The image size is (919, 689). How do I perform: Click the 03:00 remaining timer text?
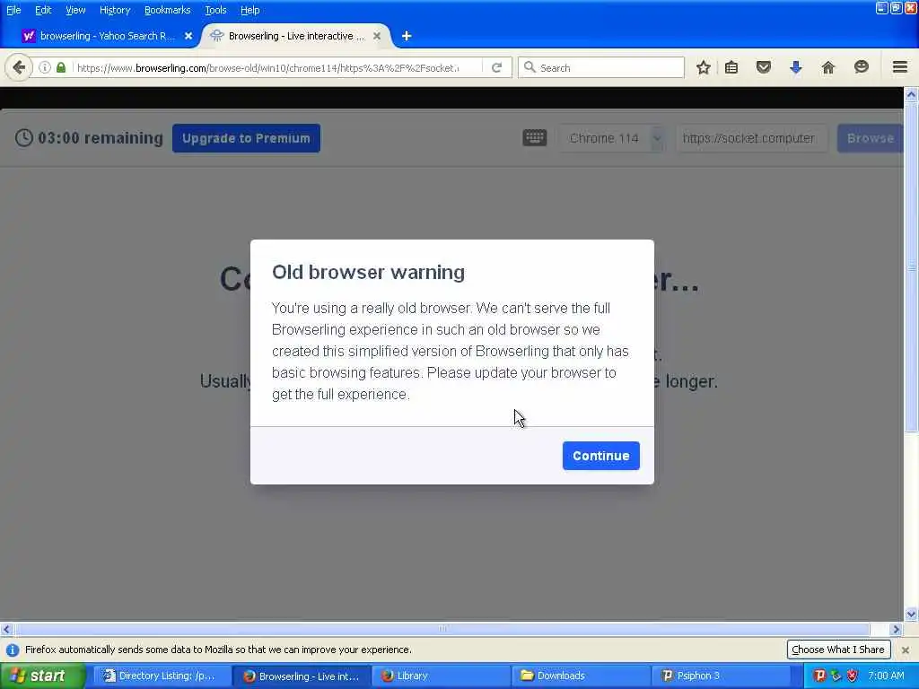pos(101,138)
